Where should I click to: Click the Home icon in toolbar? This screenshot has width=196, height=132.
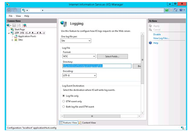(x=176, y=10)
